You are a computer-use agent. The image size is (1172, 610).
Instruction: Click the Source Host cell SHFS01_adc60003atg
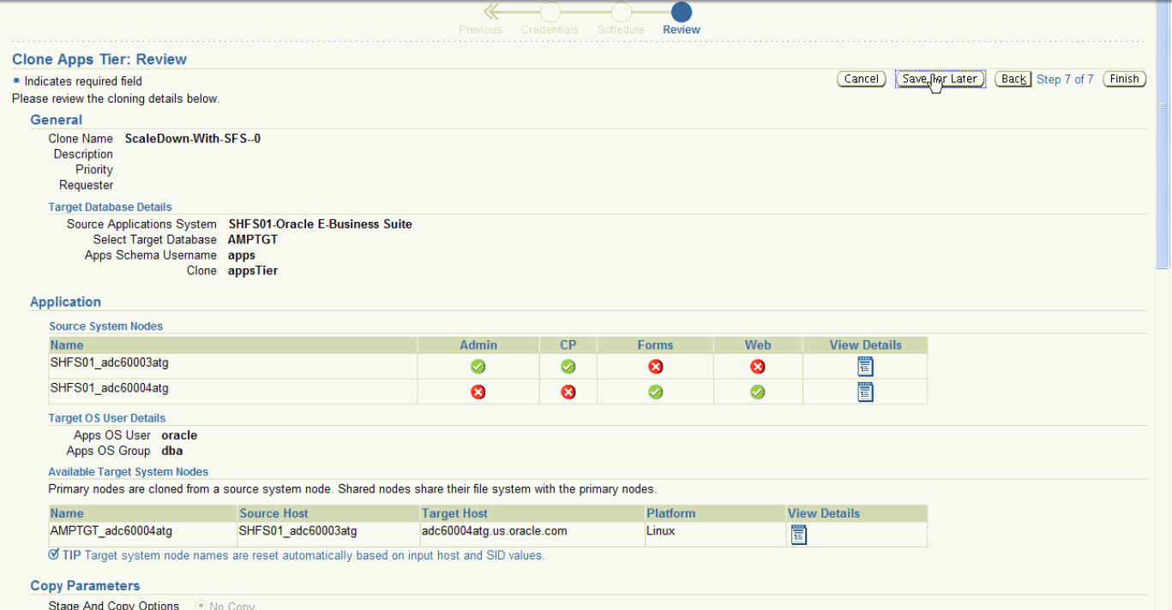click(298, 530)
